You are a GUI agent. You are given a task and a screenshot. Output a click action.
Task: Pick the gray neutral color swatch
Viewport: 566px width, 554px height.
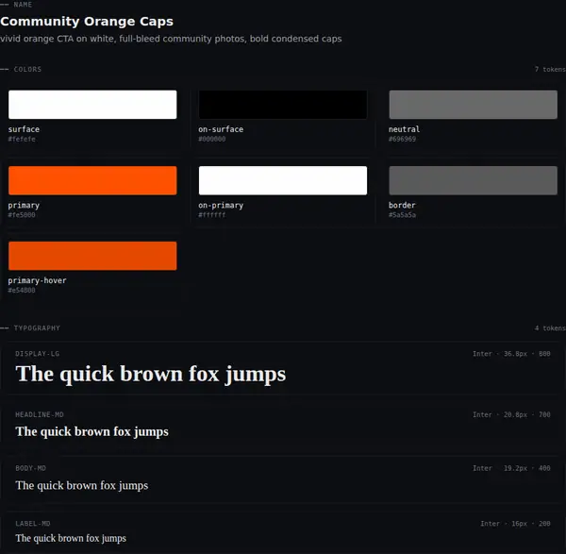coord(473,105)
